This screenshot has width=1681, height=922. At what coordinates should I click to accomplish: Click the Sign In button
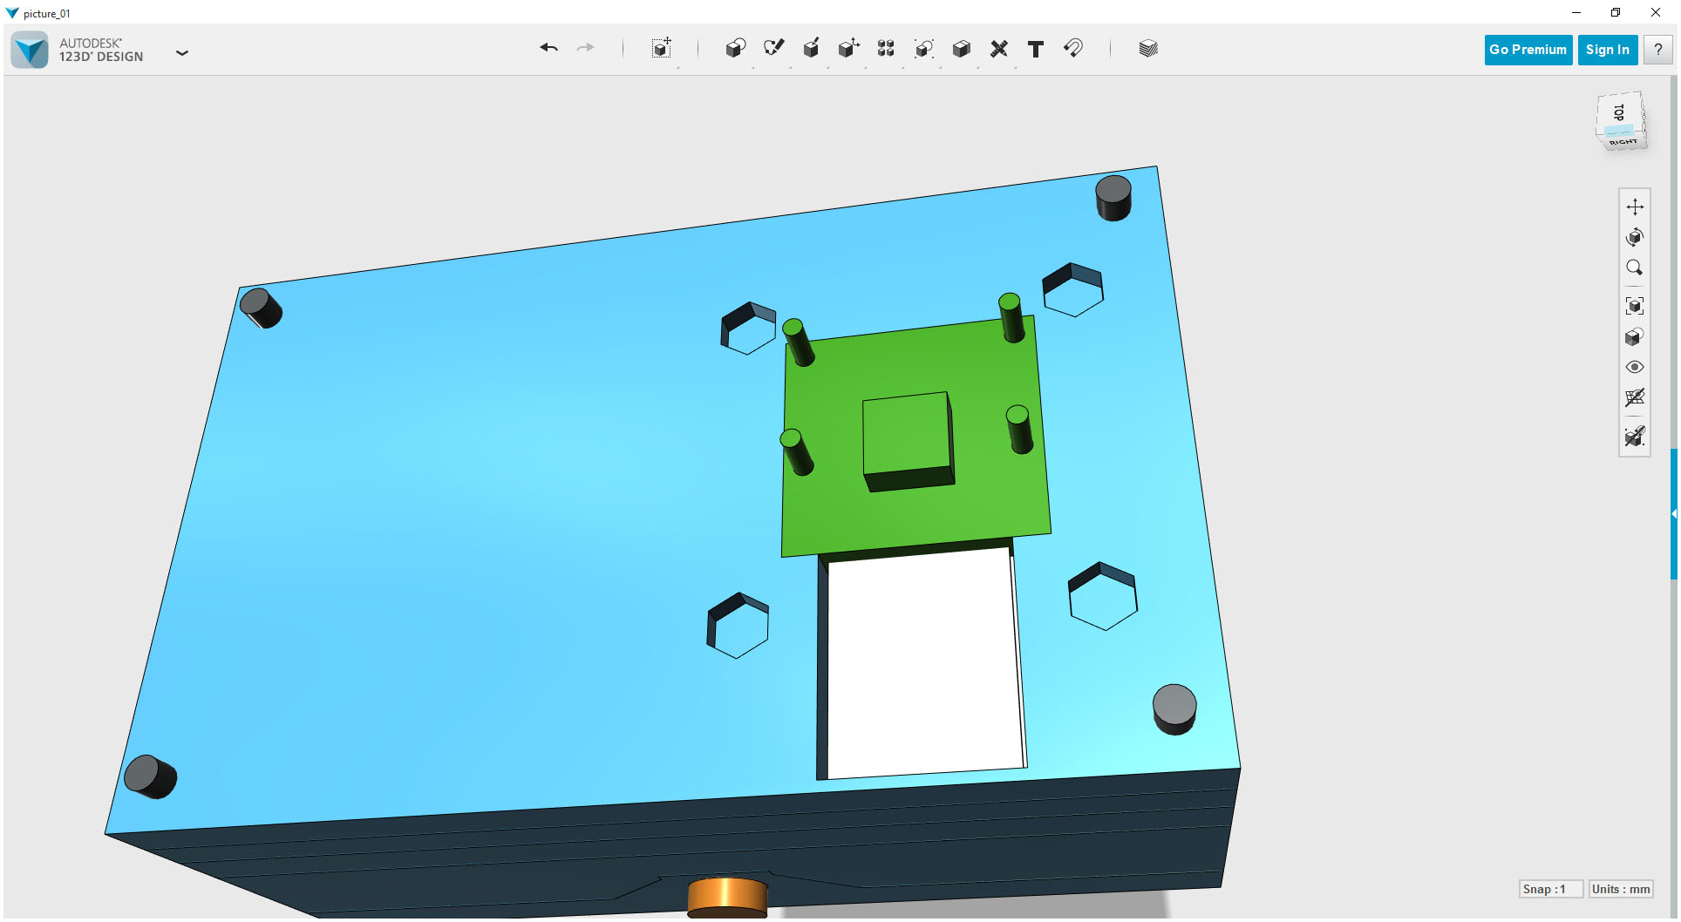1607,49
